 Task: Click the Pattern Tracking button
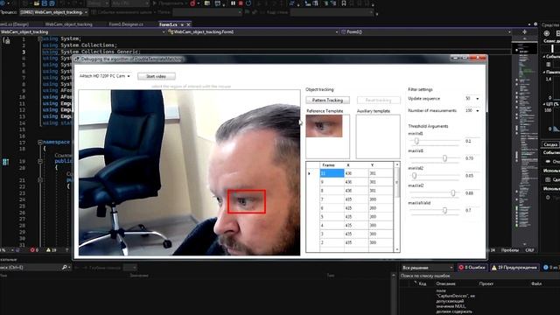pos(327,101)
